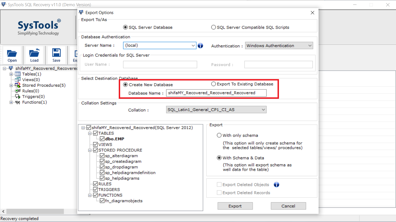Image resolution: width=396 pixels, height=222 pixels.
Task: Open the Collation dropdown list
Action: coord(216,109)
